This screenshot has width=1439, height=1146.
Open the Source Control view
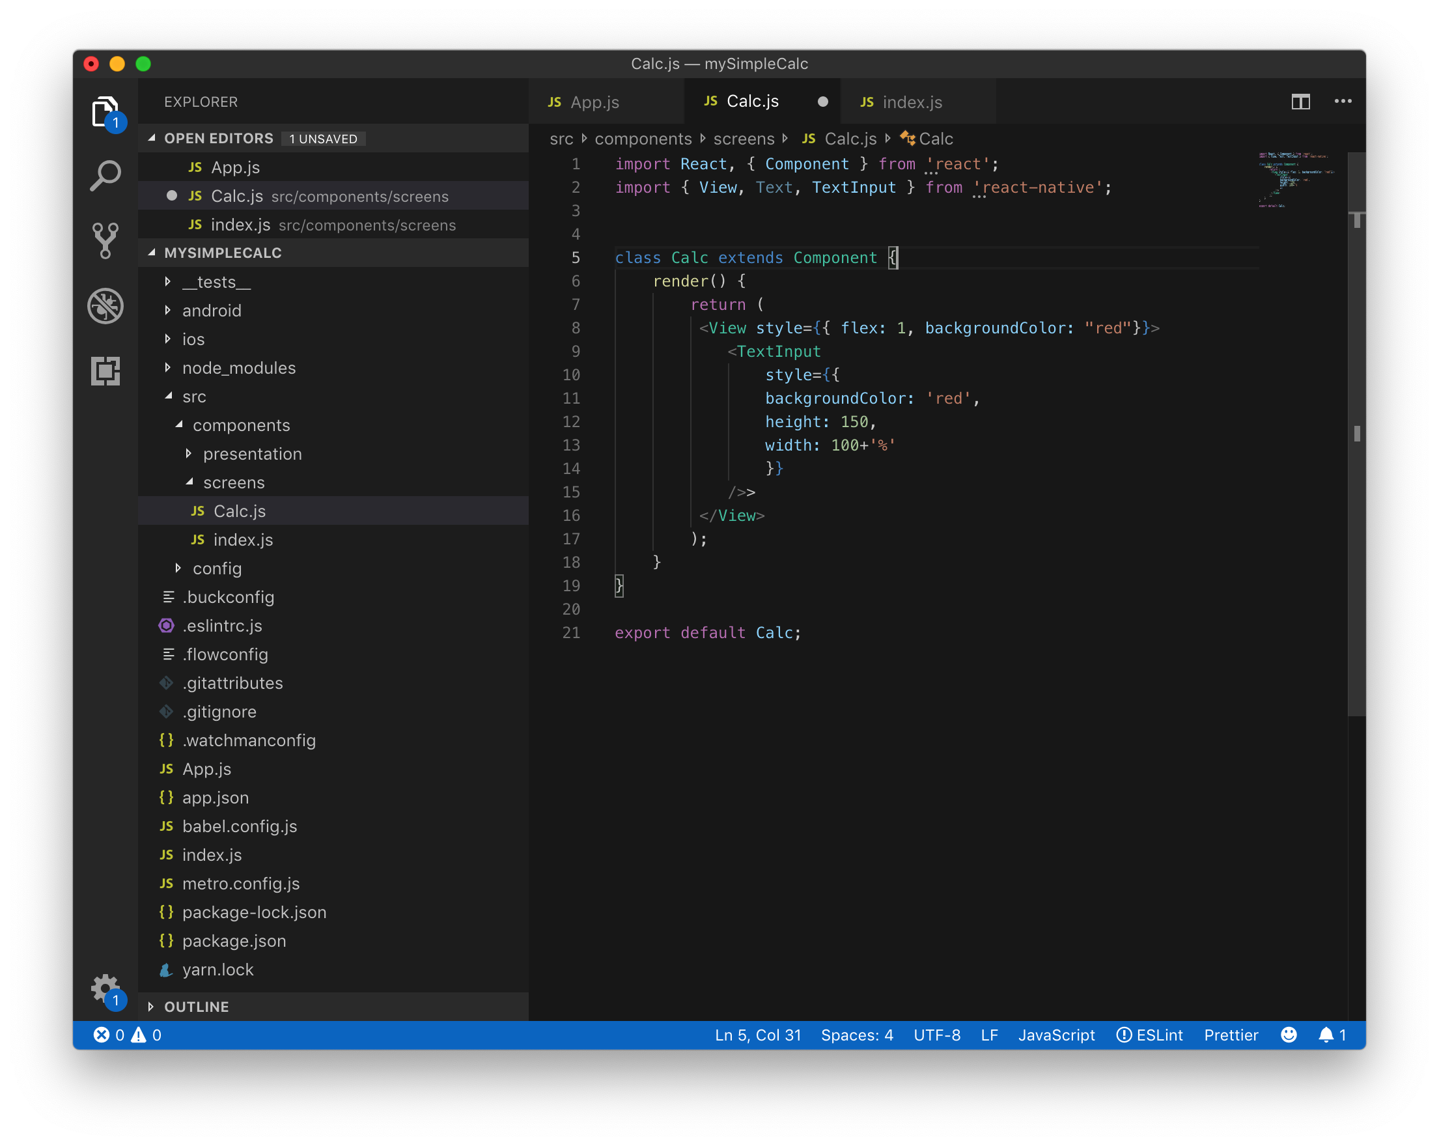(x=105, y=239)
